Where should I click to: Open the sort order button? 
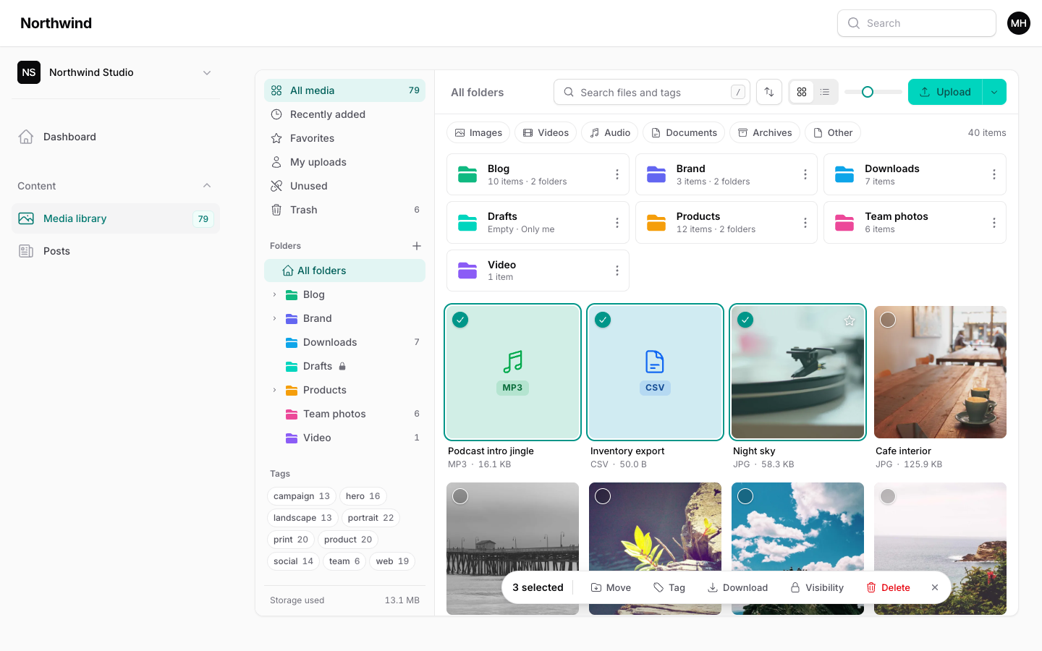[769, 92]
